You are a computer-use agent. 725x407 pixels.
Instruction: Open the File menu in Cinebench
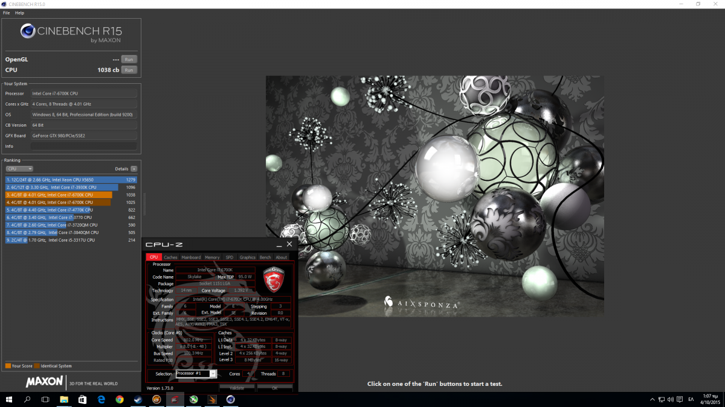pos(7,13)
